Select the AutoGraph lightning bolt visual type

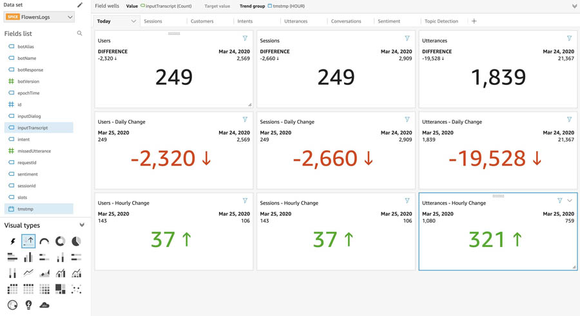coord(13,241)
